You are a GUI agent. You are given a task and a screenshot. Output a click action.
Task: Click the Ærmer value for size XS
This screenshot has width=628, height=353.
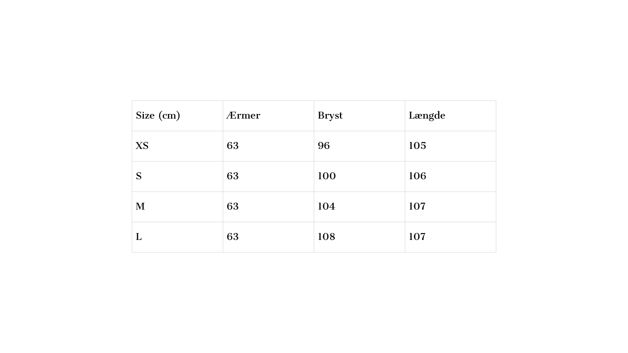pyautogui.click(x=233, y=146)
